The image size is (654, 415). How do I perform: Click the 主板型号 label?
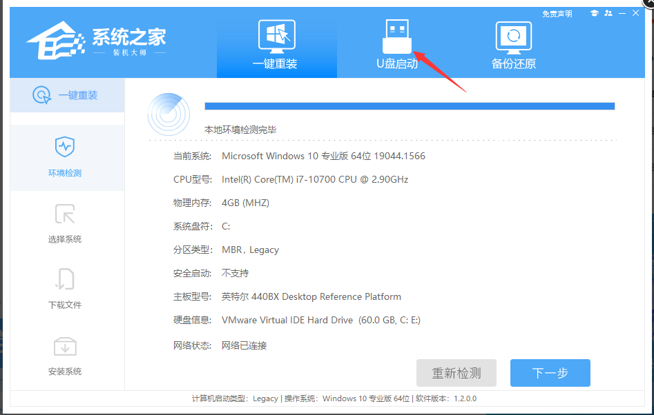192,297
